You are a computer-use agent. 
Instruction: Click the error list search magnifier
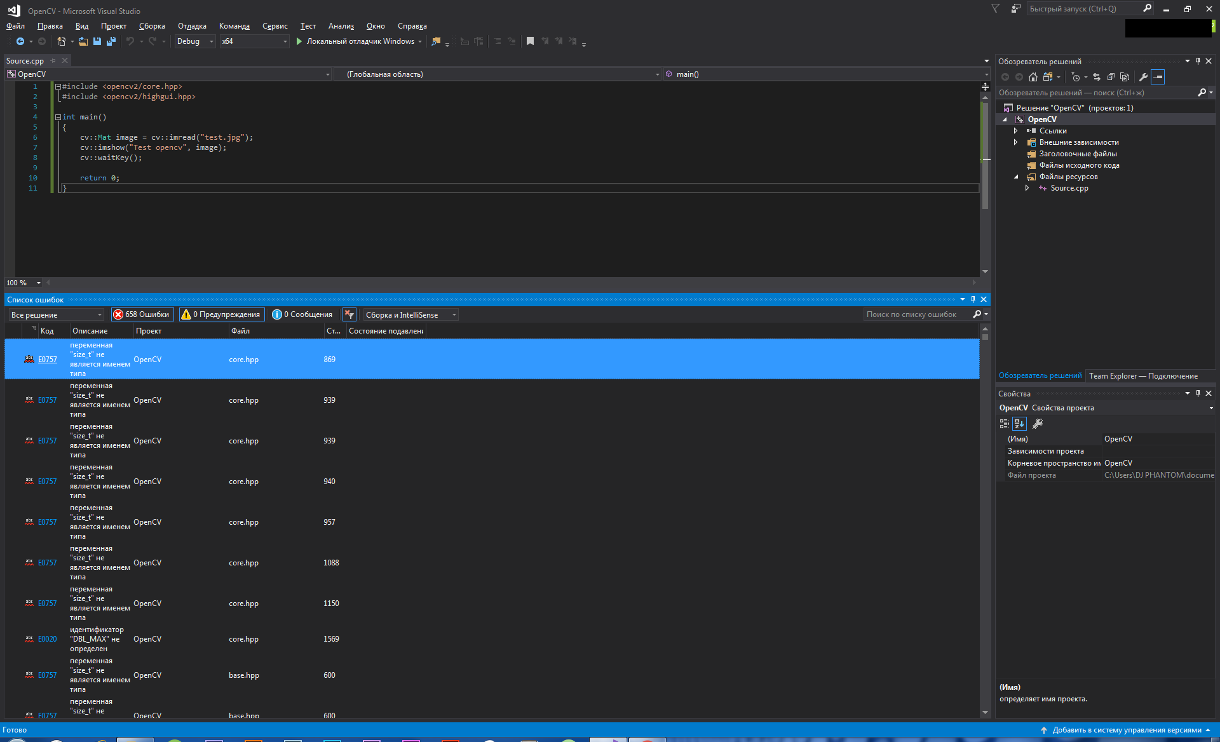(977, 314)
